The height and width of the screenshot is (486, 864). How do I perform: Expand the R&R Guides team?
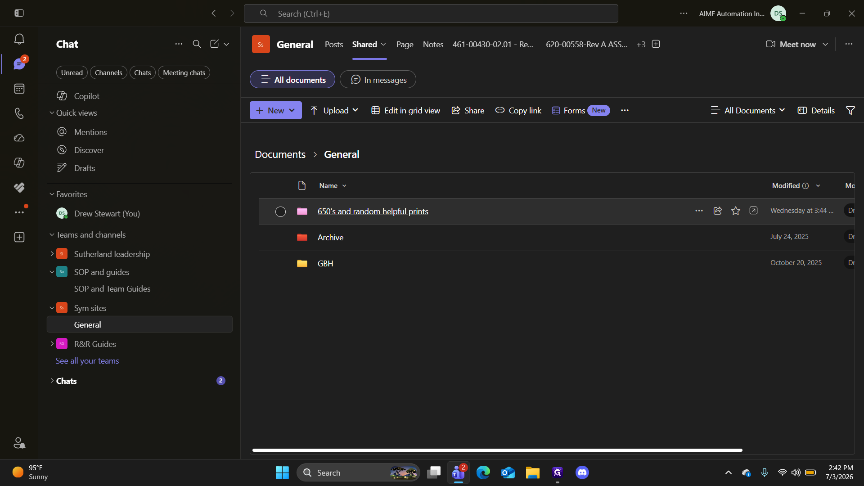click(x=52, y=344)
